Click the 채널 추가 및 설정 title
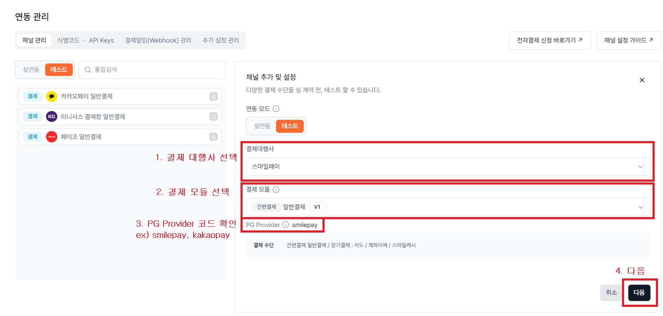 point(271,77)
